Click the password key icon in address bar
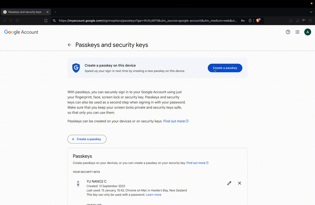 (x=243, y=20)
